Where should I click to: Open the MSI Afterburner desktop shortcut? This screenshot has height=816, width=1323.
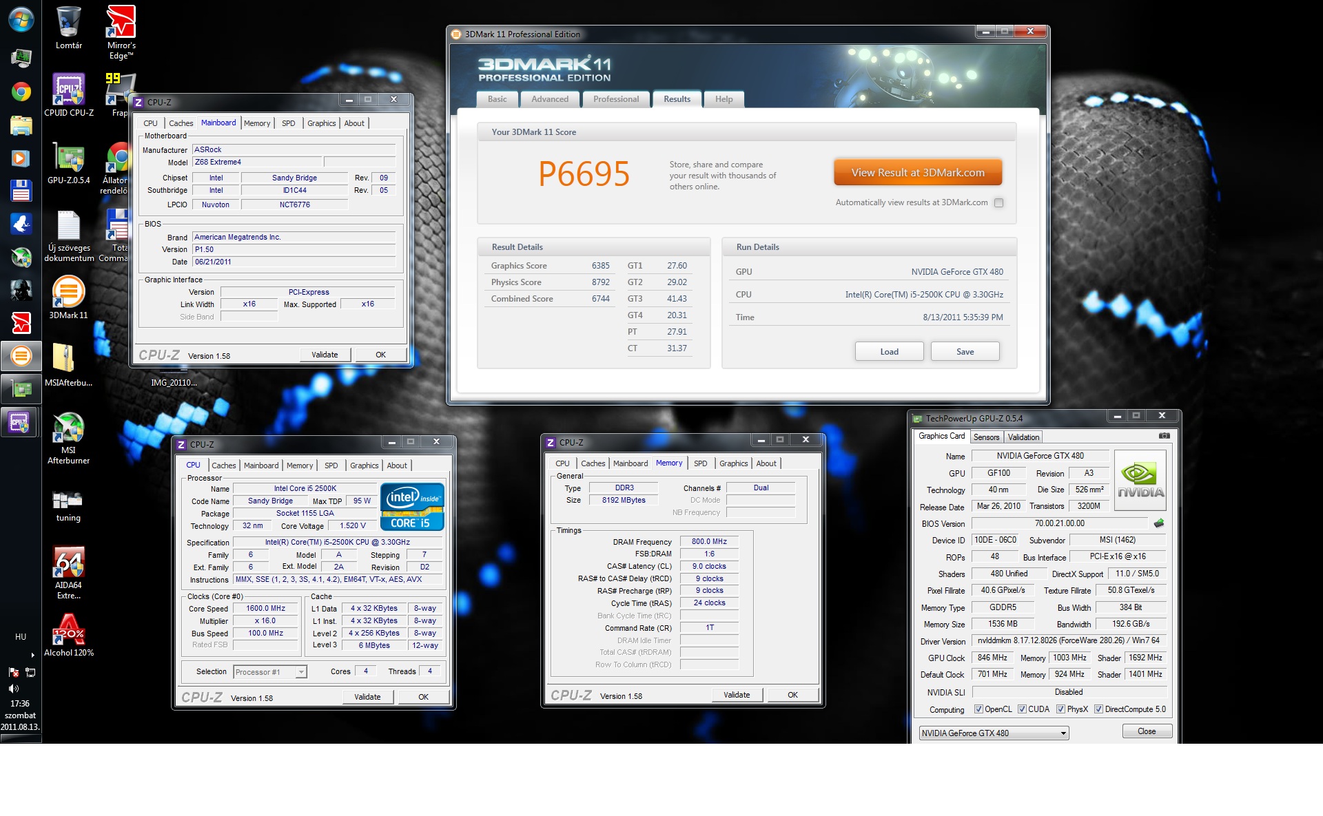click(68, 430)
